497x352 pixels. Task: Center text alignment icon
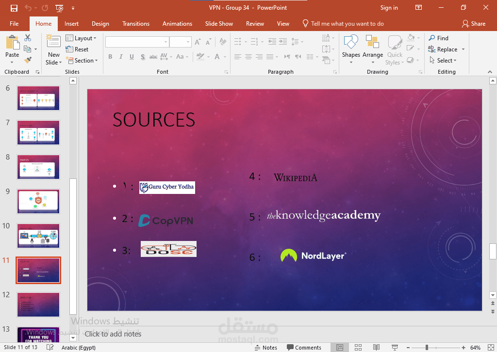pyautogui.click(x=248, y=57)
